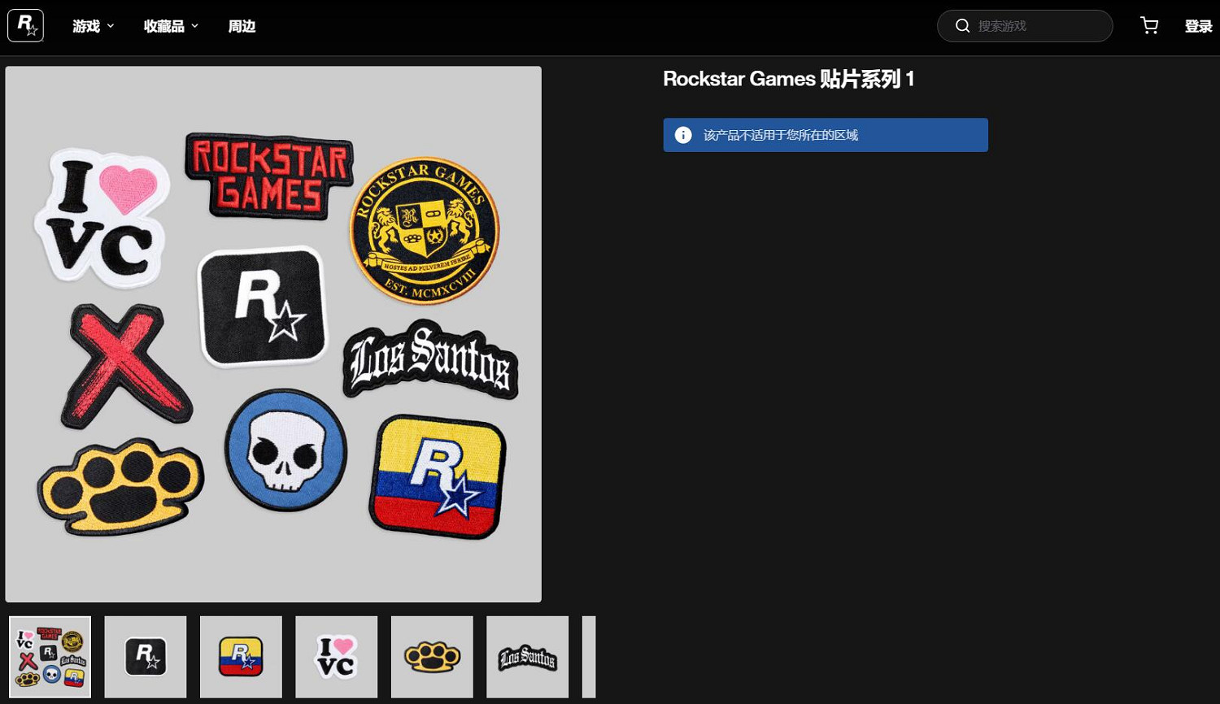The image size is (1220, 704).
Task: Select the first patch collection thumbnail
Action: (x=50, y=657)
